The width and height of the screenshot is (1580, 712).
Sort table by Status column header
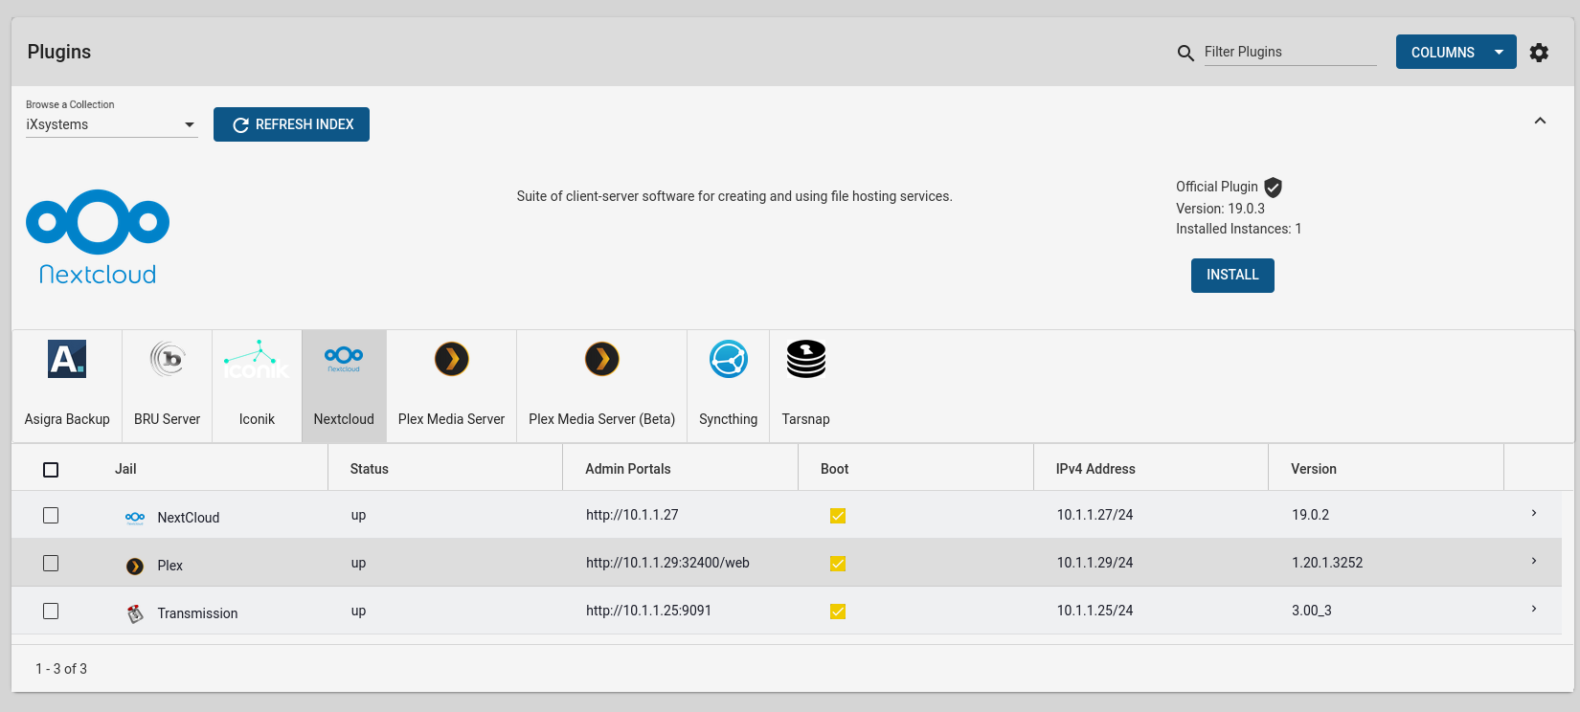[370, 469]
